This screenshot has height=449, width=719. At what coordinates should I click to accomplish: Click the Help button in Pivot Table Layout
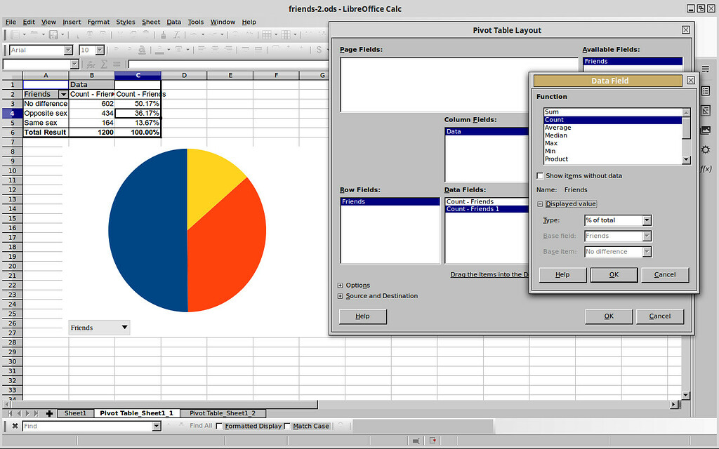(x=362, y=316)
